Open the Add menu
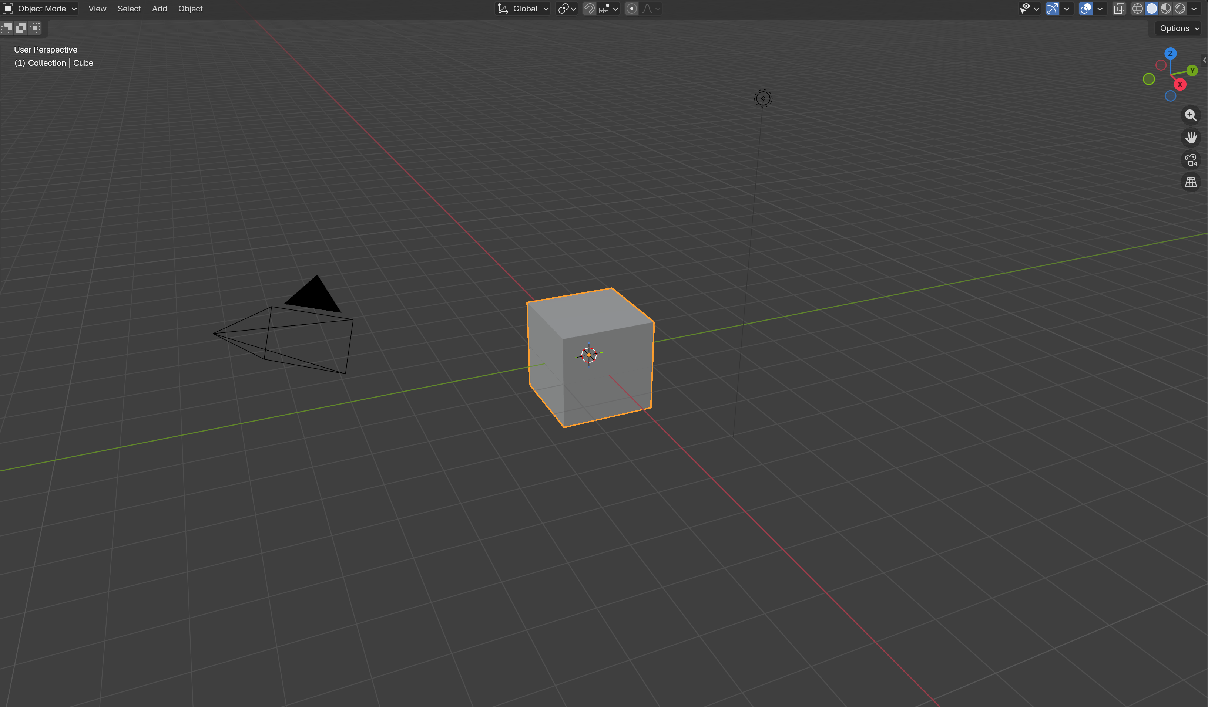1208x707 pixels. pos(160,9)
